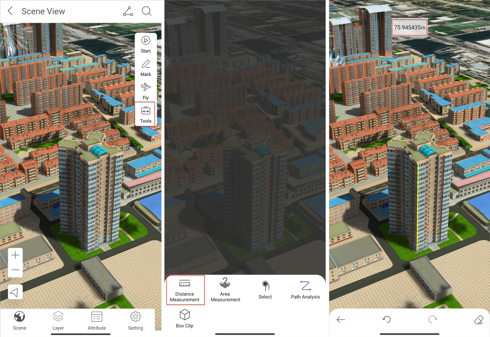The image size is (490, 337).
Task: Zoom out with the minus button
Action: 16,270
